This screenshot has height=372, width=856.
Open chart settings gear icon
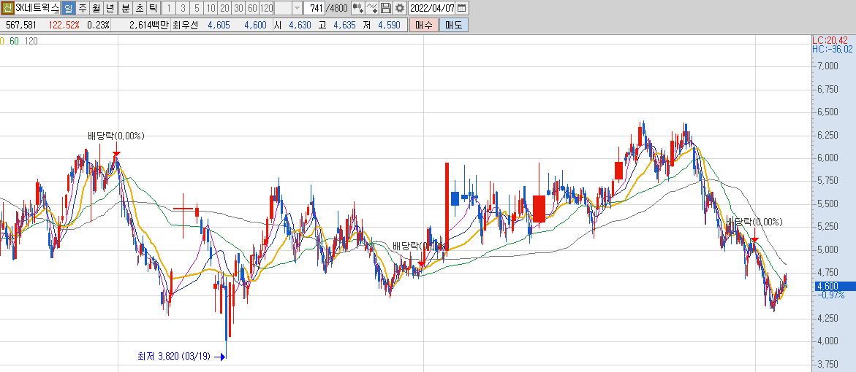pyautogui.click(x=400, y=8)
